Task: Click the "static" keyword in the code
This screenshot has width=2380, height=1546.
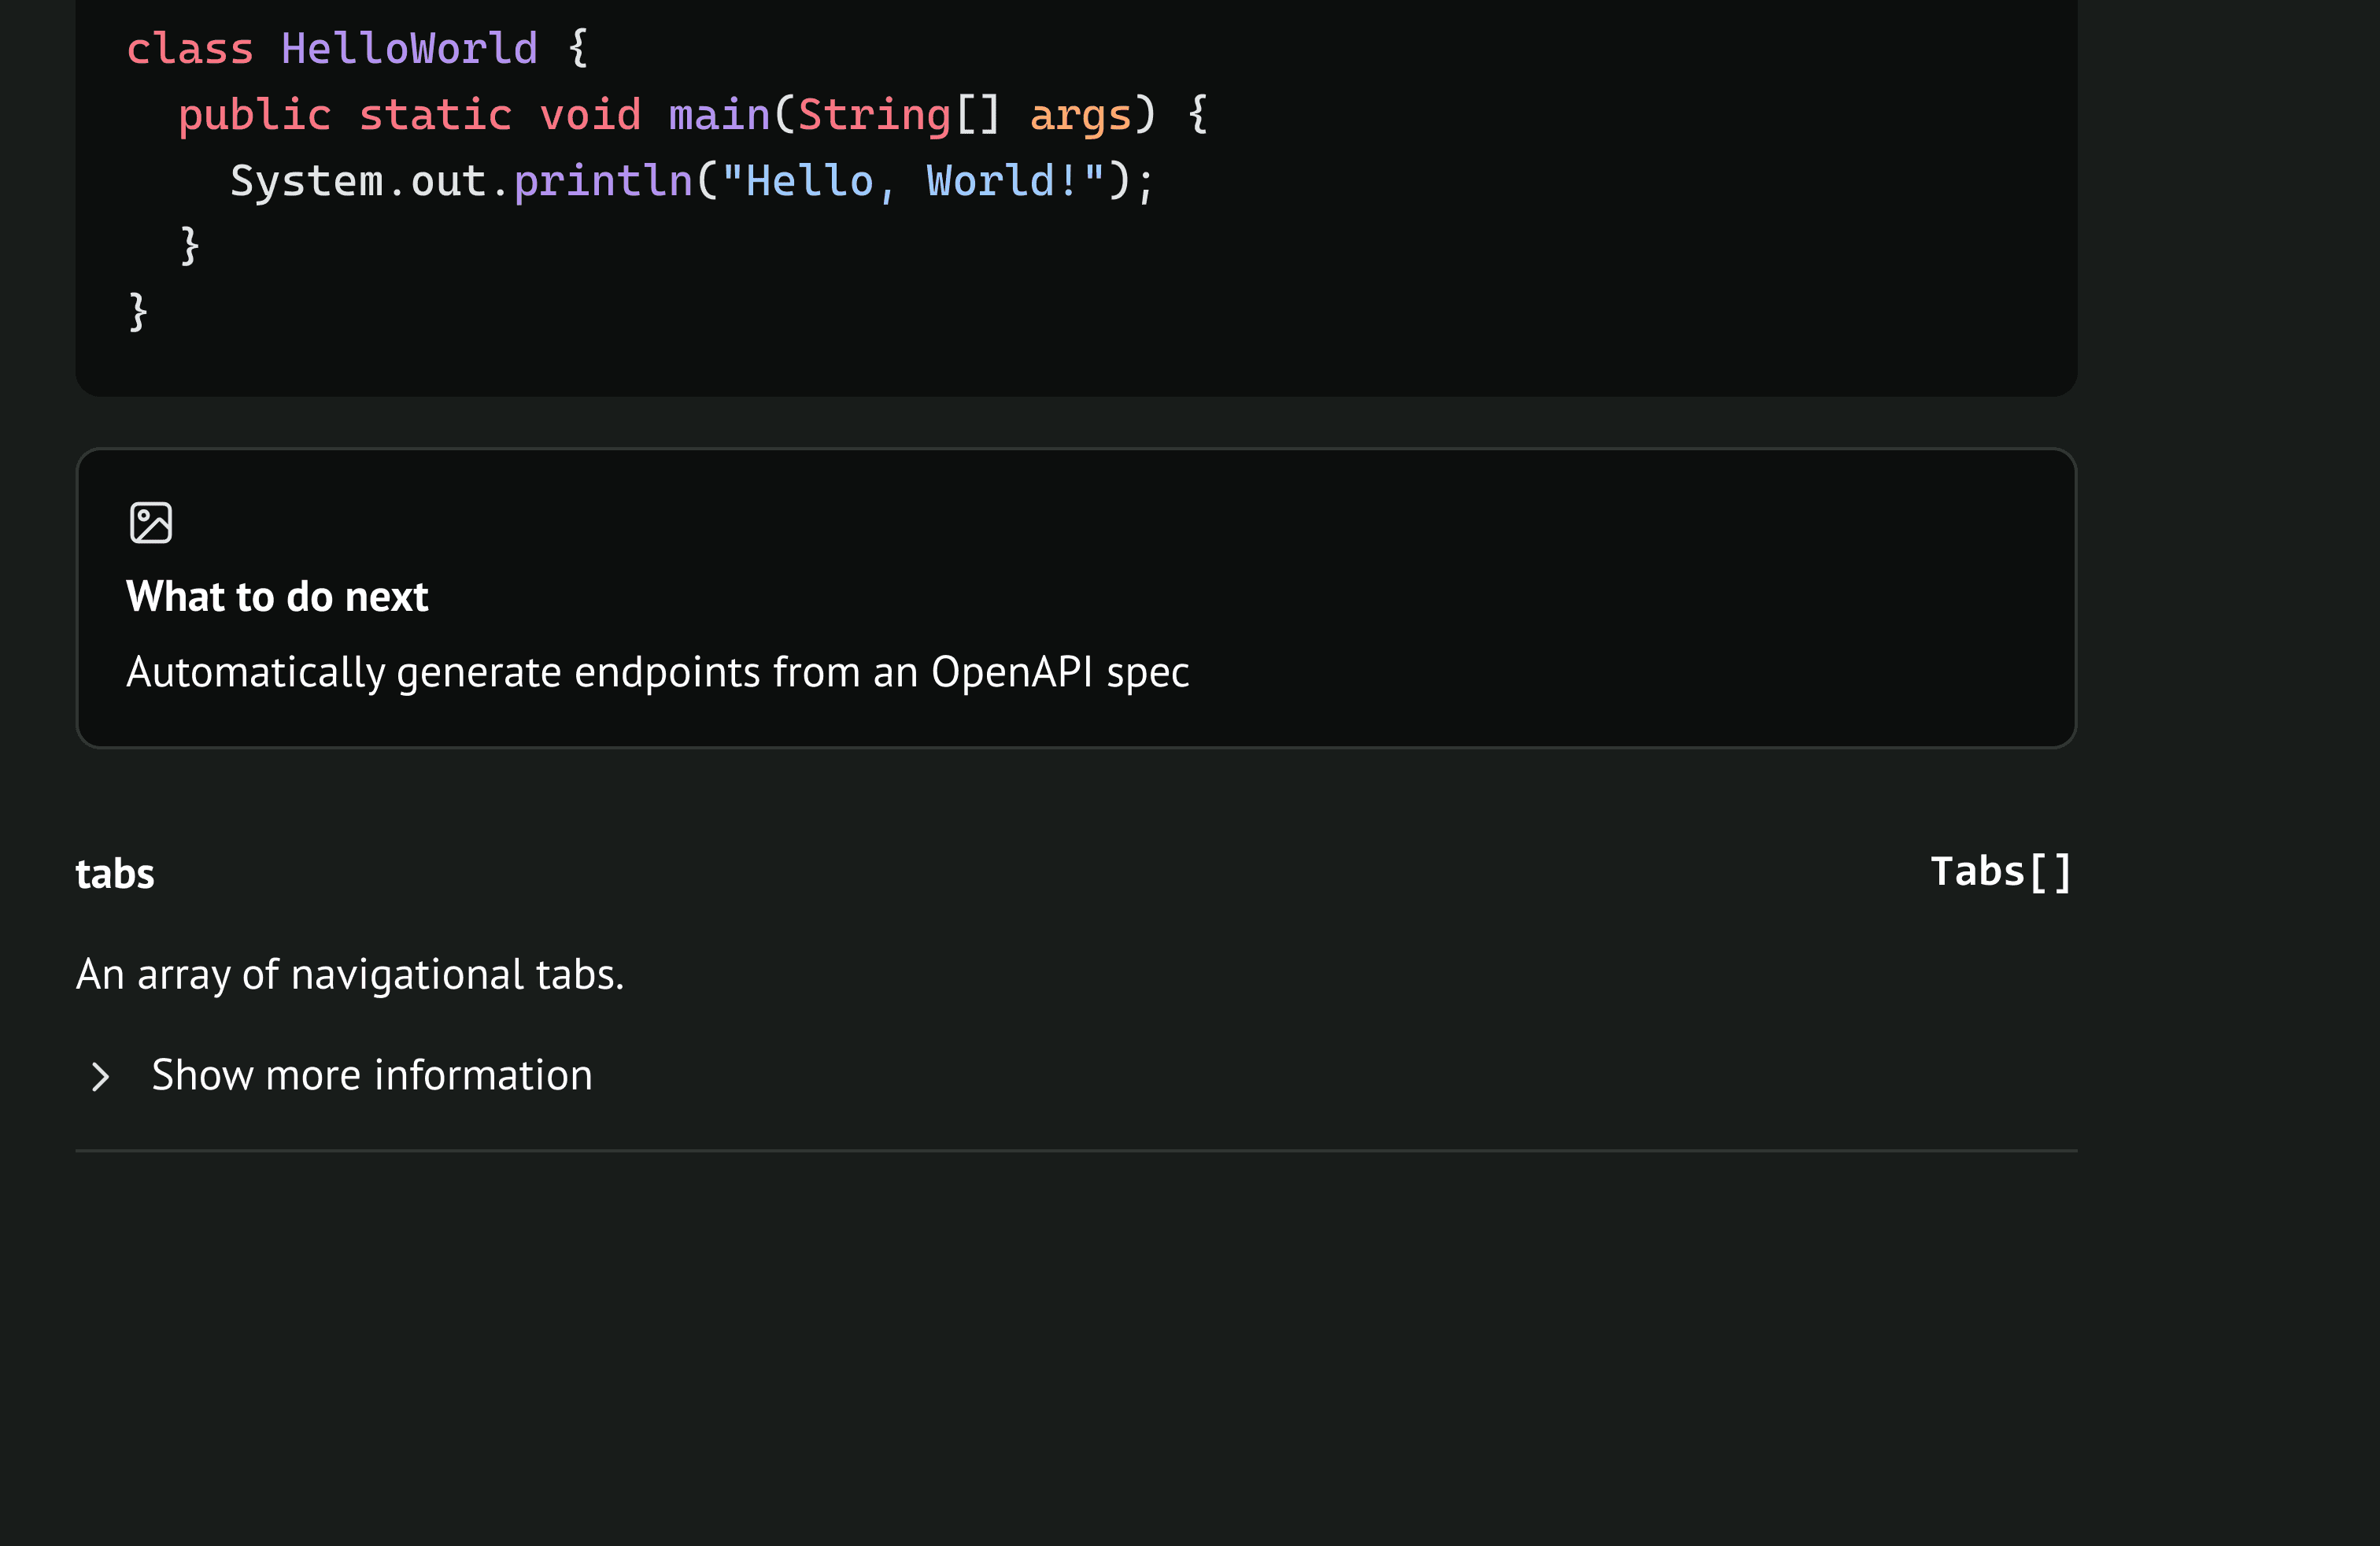Action: point(435,115)
